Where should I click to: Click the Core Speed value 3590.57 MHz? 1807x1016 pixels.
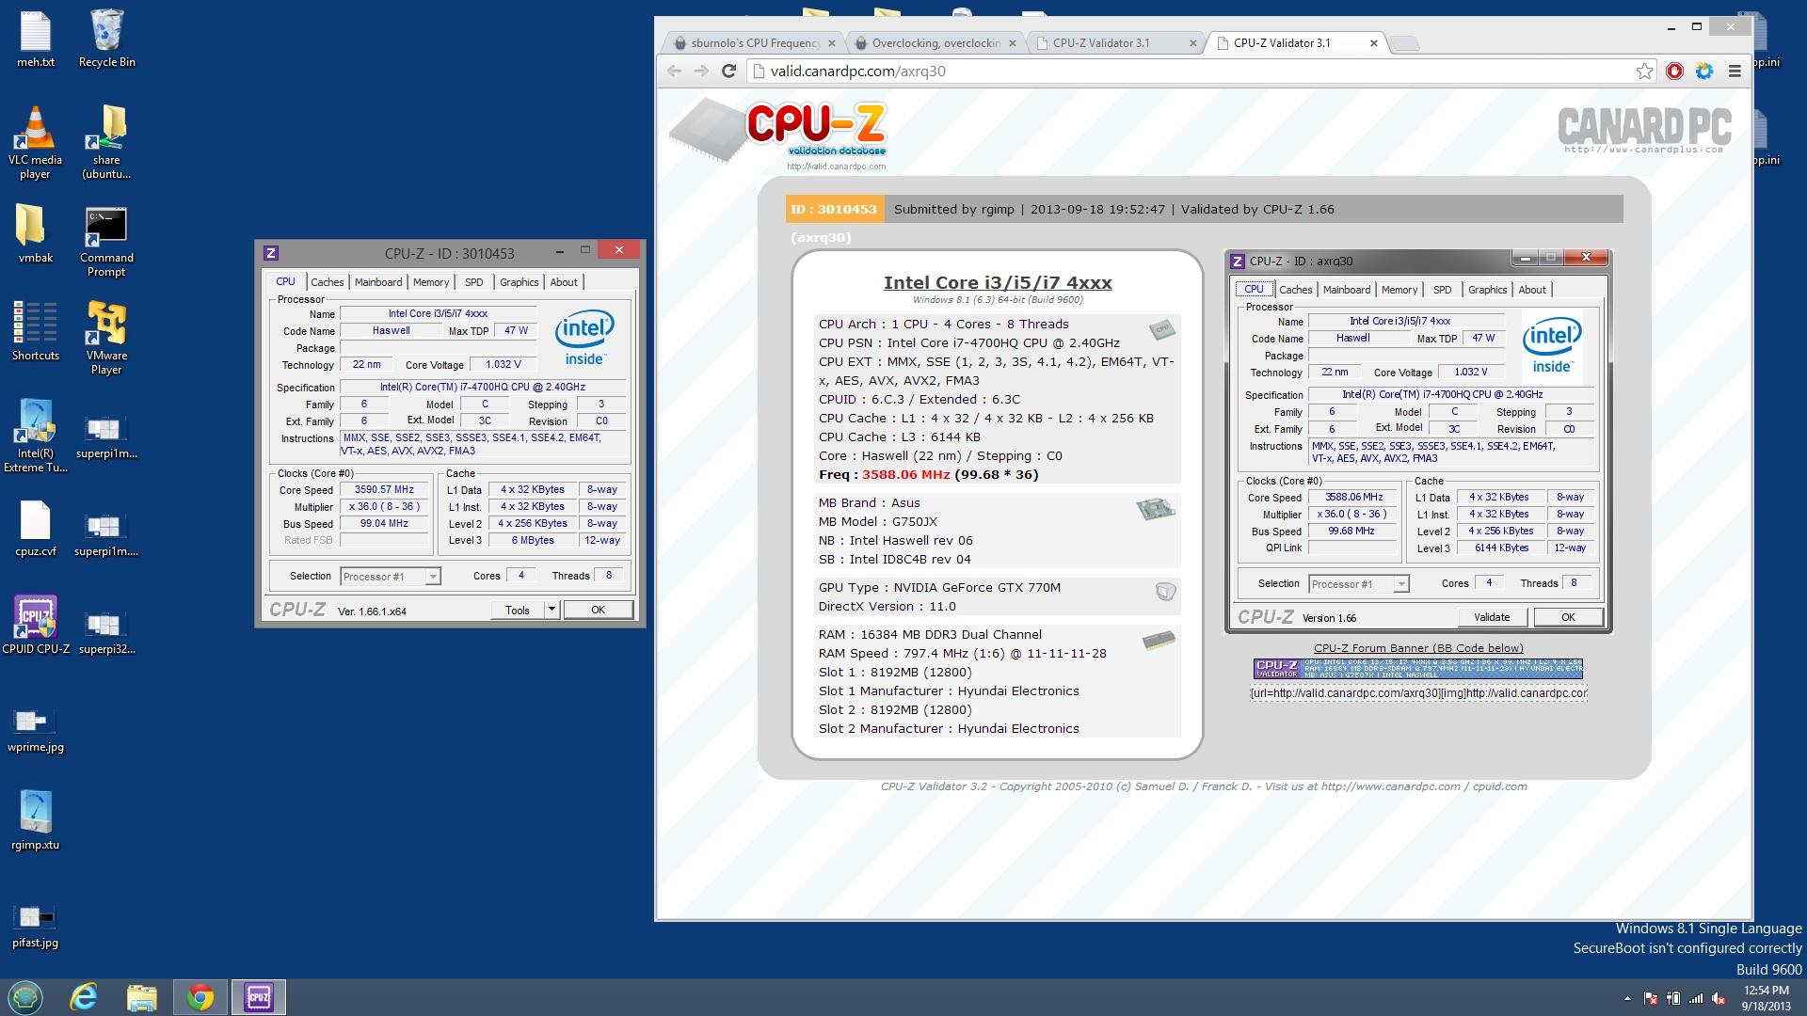[x=384, y=490]
